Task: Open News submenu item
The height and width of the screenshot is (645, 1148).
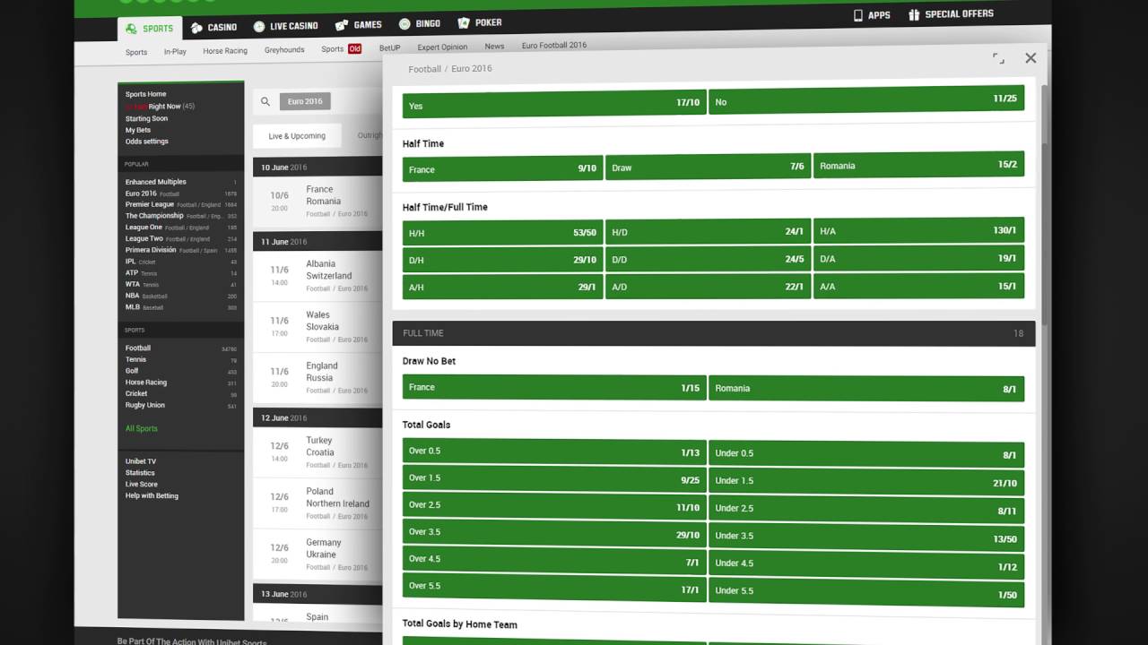Action: tap(494, 46)
